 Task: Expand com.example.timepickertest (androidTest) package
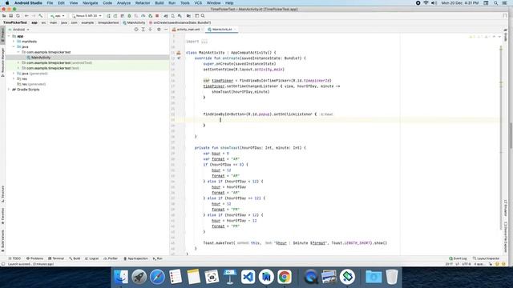[18, 62]
